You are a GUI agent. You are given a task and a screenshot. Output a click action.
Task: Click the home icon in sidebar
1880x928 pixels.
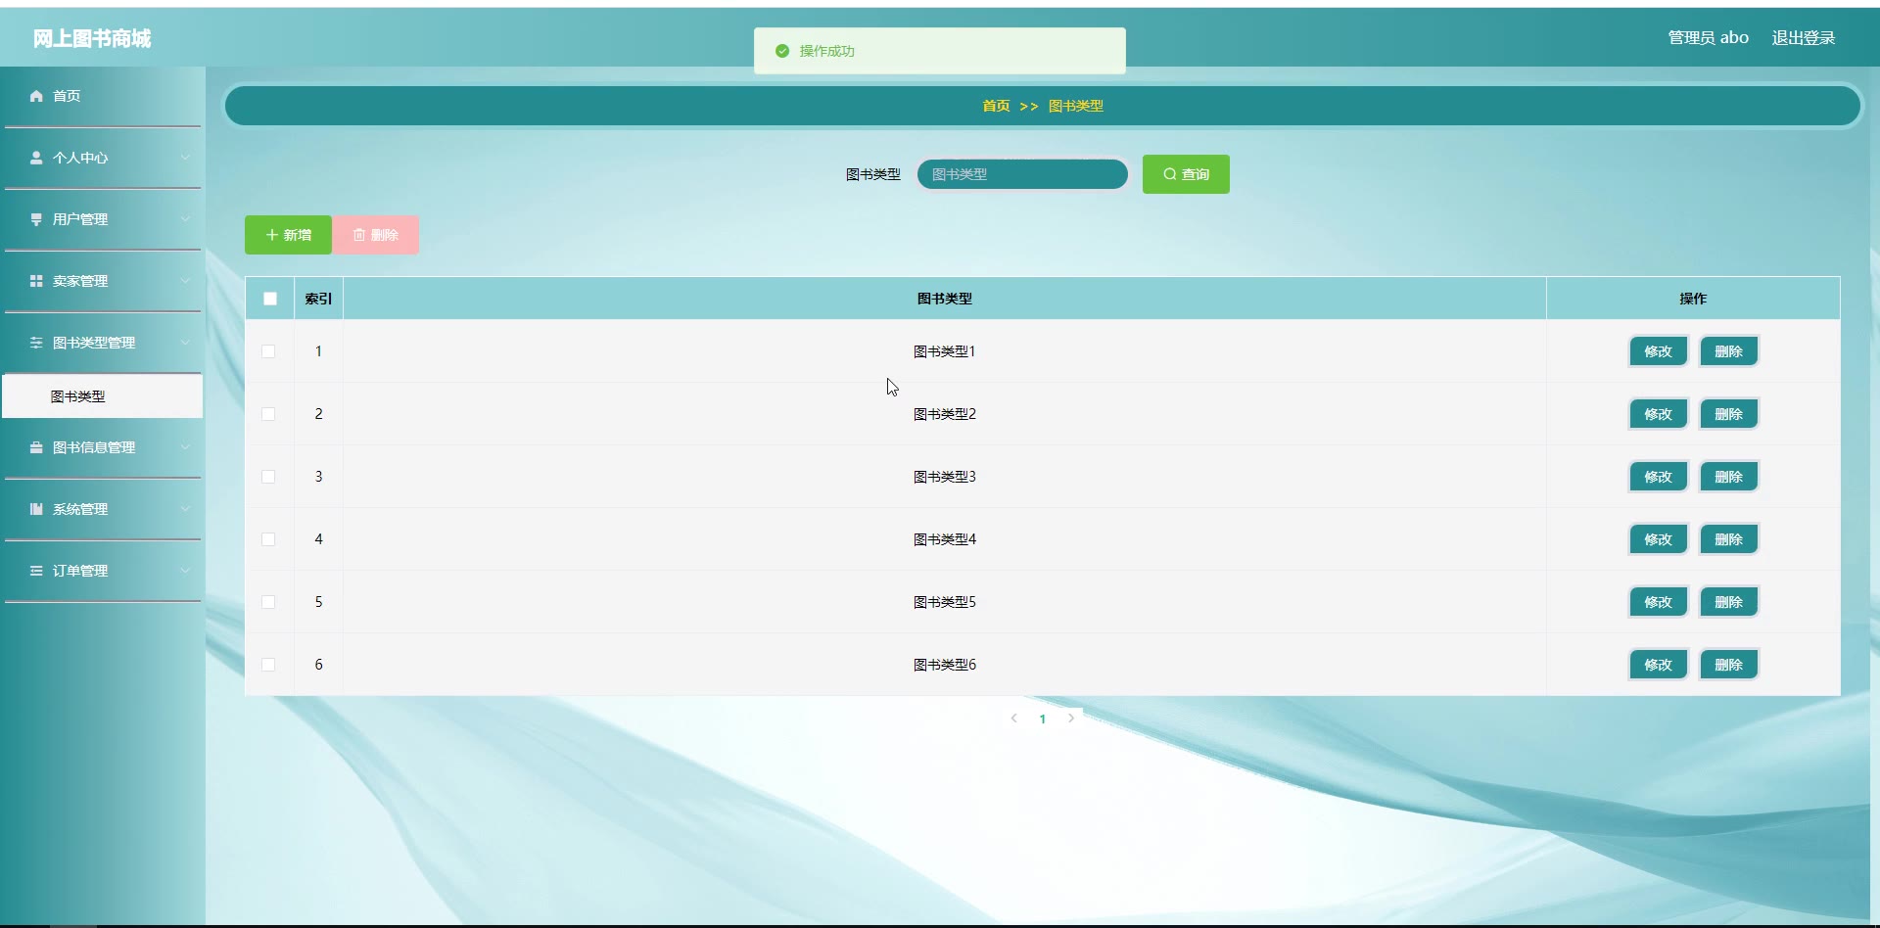[x=36, y=96]
